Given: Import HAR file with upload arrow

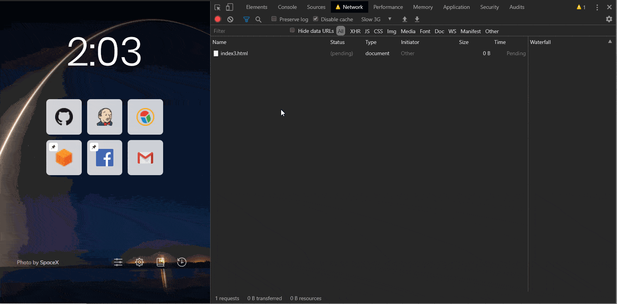Looking at the screenshot, I should [405, 19].
